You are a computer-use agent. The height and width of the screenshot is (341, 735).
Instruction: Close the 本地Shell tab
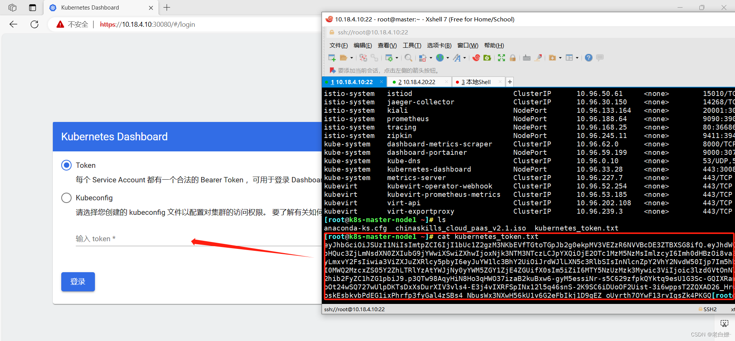[x=500, y=82]
